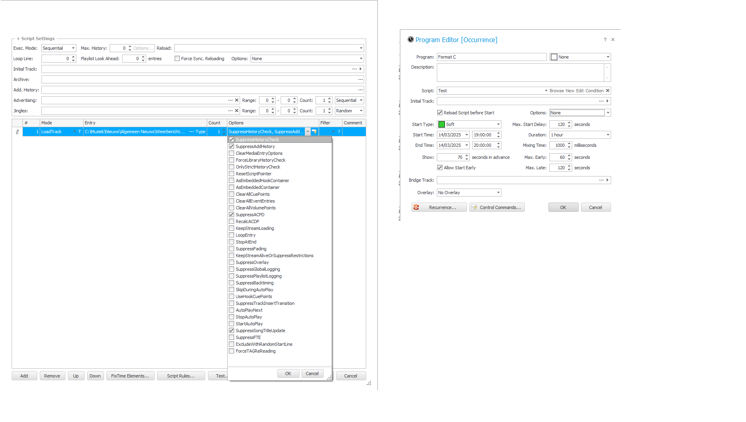The height and width of the screenshot is (422, 746).
Task: Click into the Program name field
Action: (491, 57)
